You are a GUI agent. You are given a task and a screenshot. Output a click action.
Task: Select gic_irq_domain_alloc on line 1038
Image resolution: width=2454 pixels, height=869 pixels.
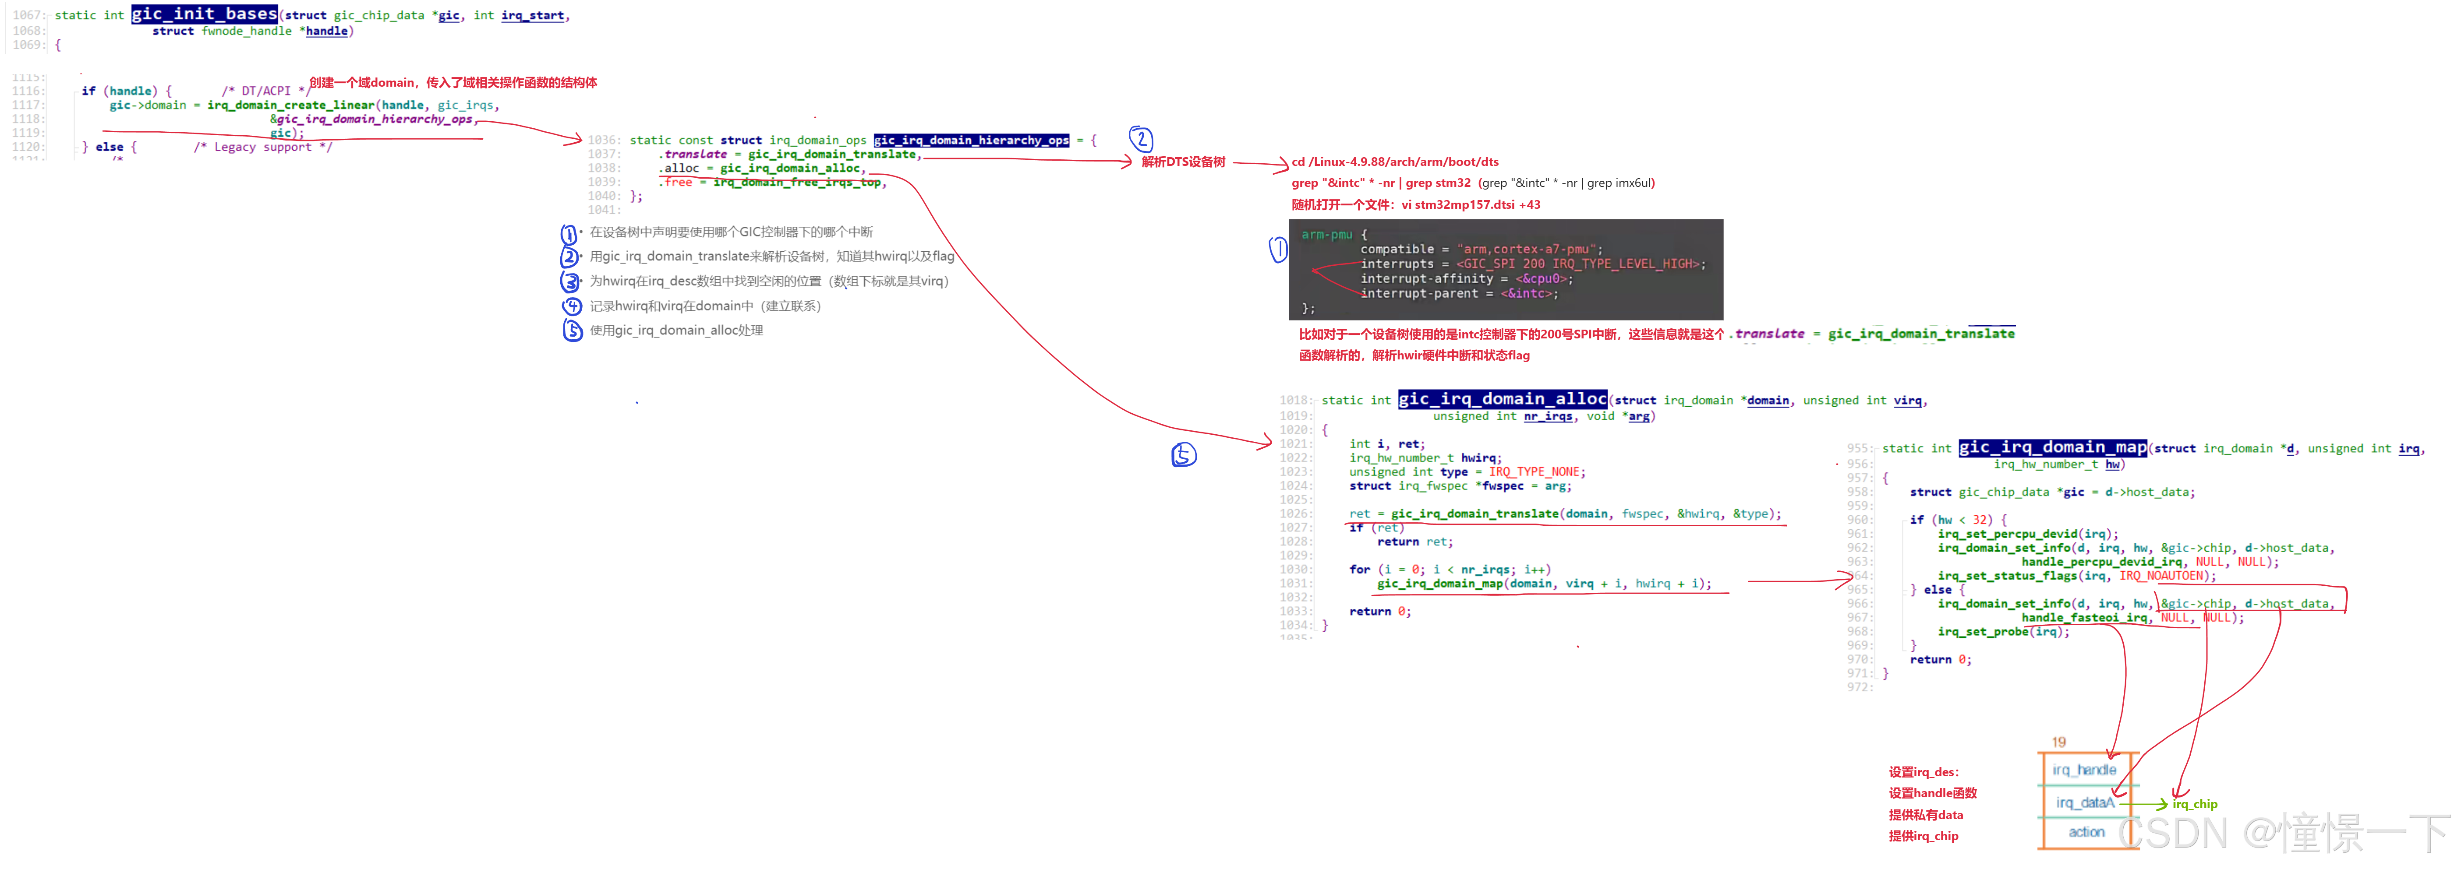click(790, 169)
